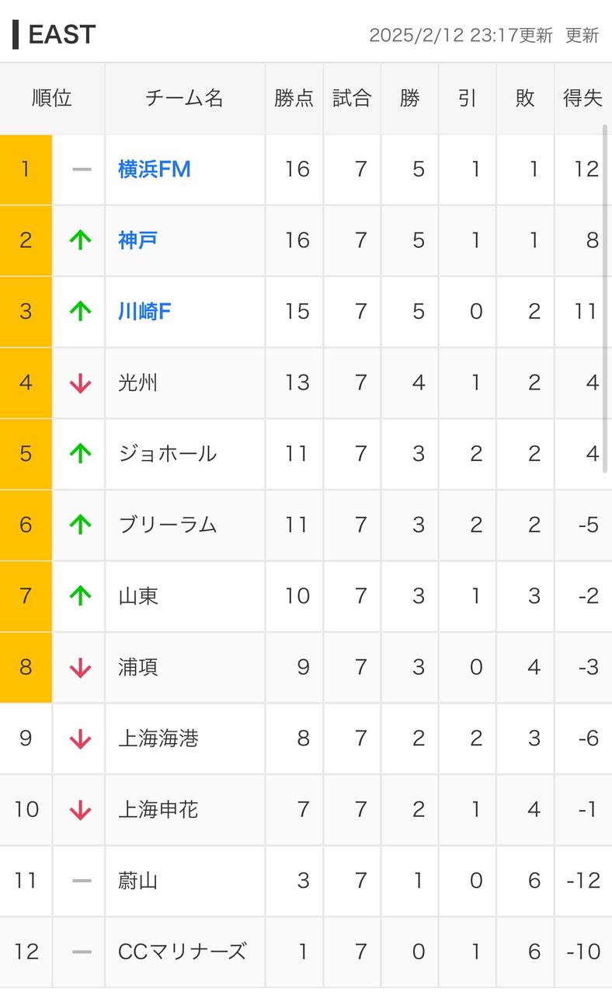Click the red down arrow beside 浦項

point(80,668)
